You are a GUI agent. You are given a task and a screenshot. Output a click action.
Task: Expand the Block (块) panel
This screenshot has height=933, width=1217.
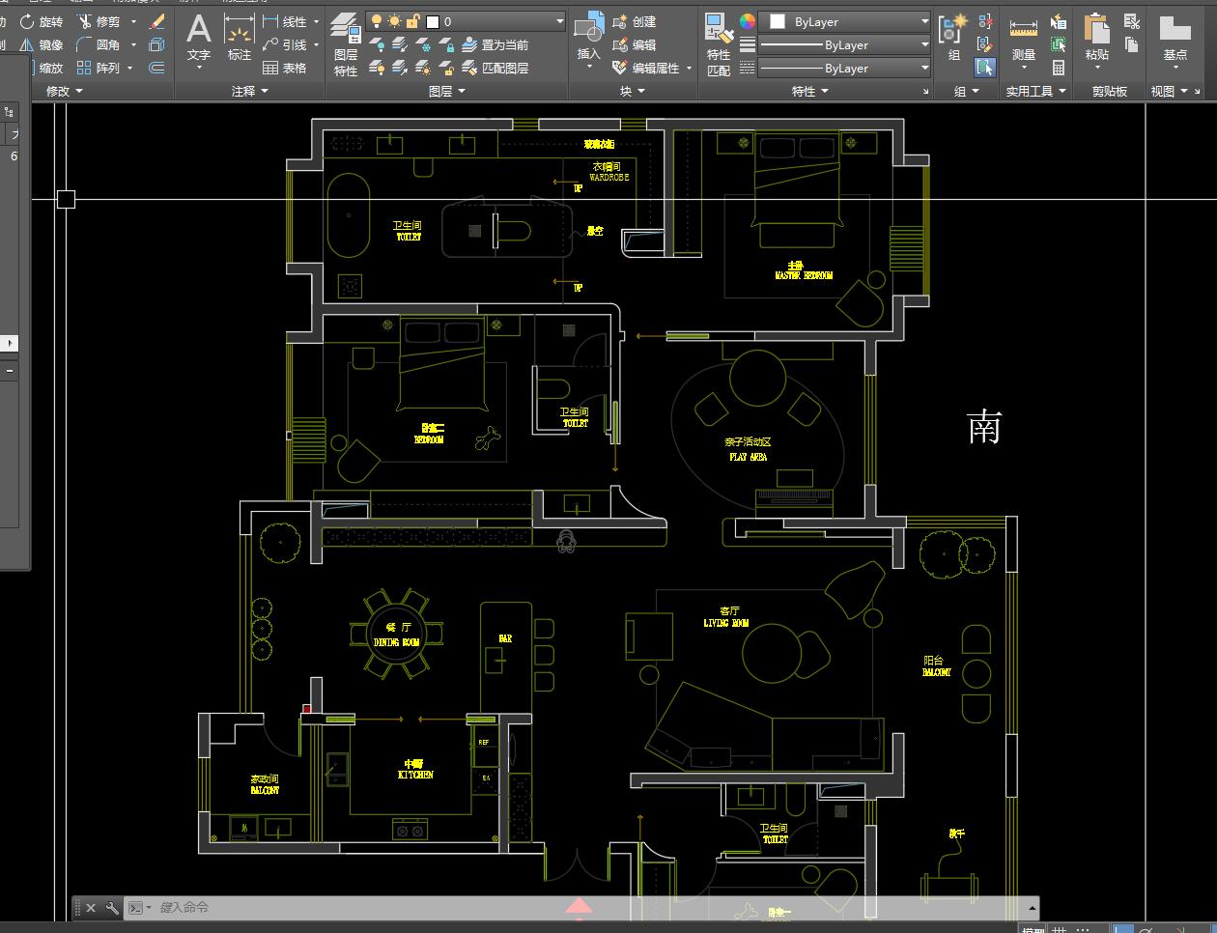point(633,91)
